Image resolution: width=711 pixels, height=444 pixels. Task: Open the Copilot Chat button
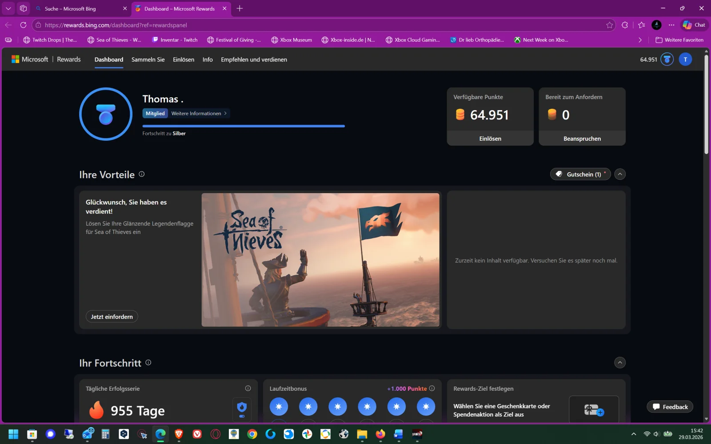click(694, 25)
